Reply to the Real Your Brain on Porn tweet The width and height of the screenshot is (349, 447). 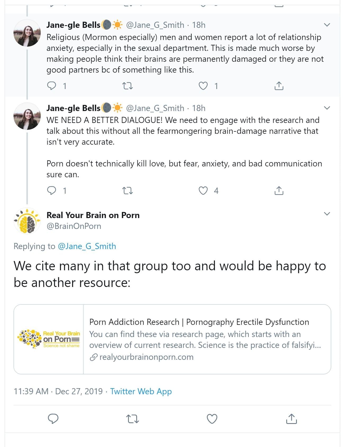(x=53, y=419)
